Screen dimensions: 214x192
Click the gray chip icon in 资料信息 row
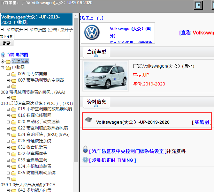88,120
